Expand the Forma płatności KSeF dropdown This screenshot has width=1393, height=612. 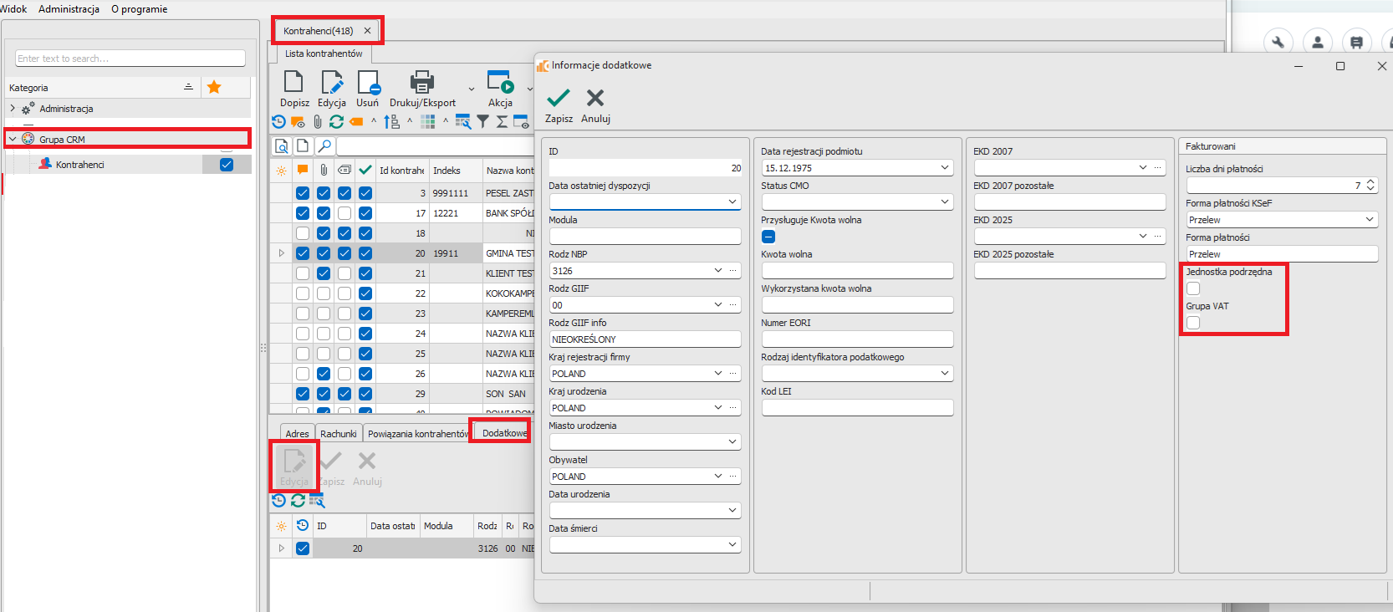click(1370, 220)
